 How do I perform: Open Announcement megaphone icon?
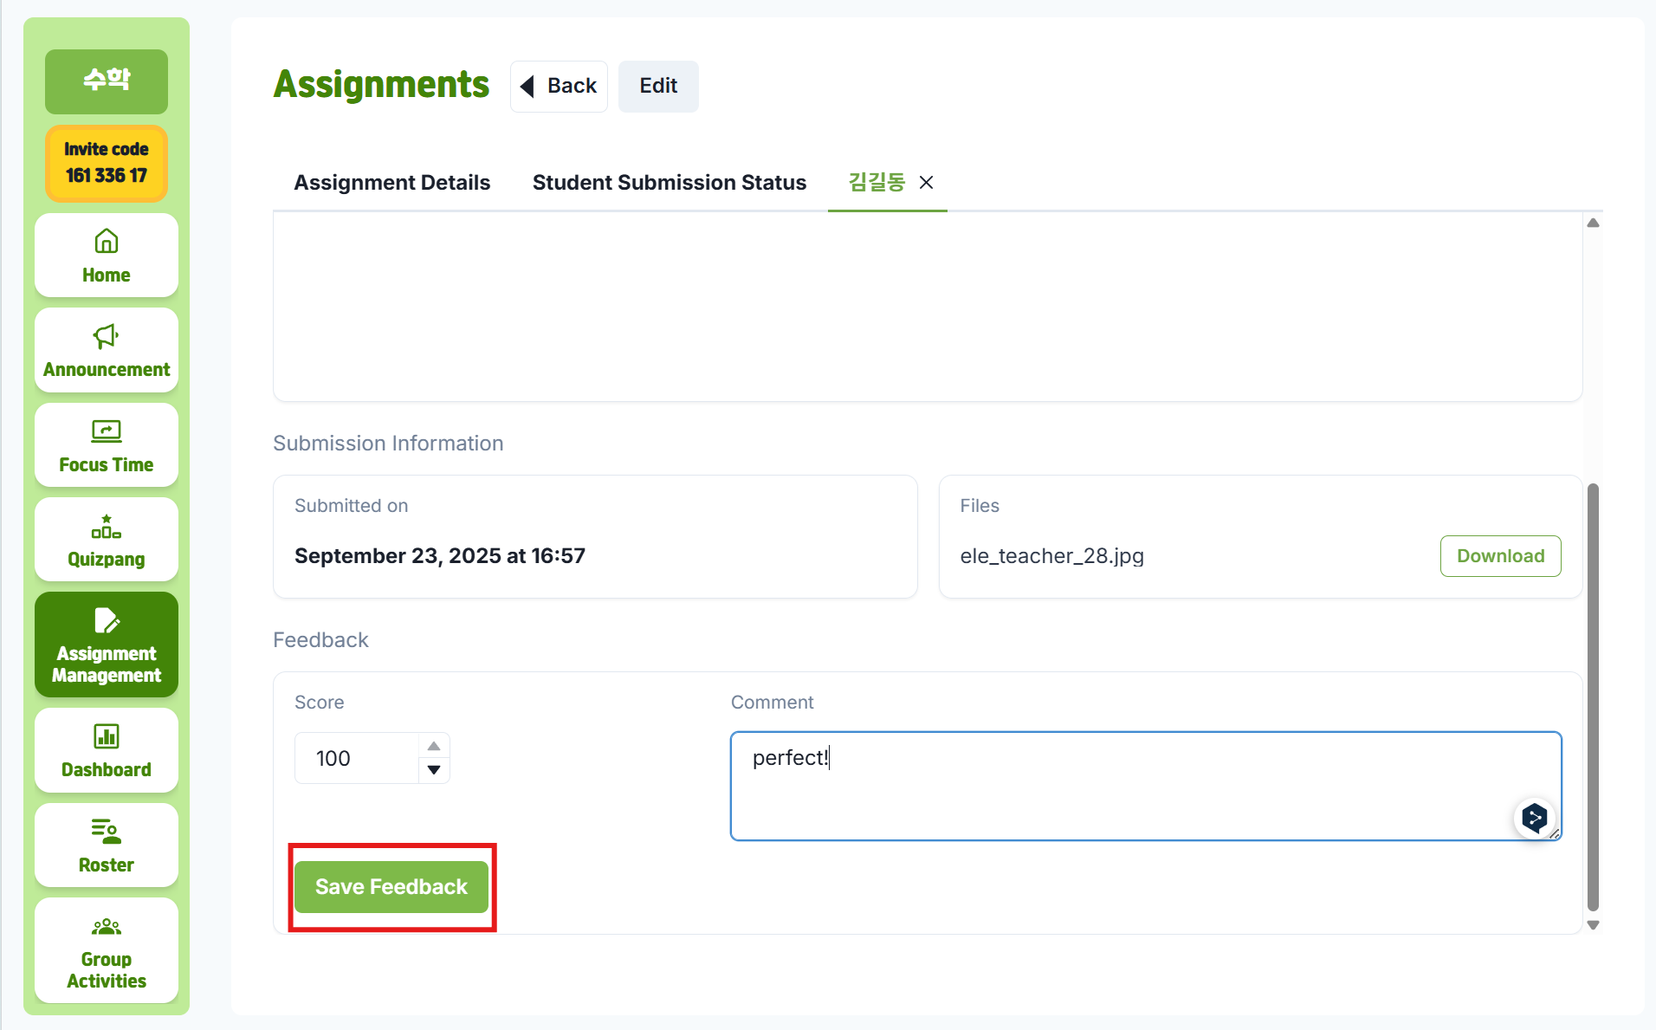pyautogui.click(x=106, y=336)
